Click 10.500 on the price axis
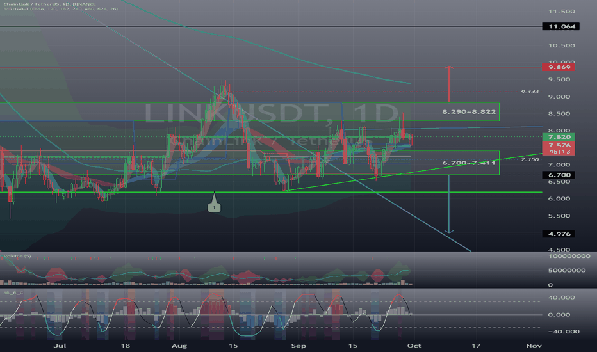The height and width of the screenshot is (352, 597). [x=561, y=45]
